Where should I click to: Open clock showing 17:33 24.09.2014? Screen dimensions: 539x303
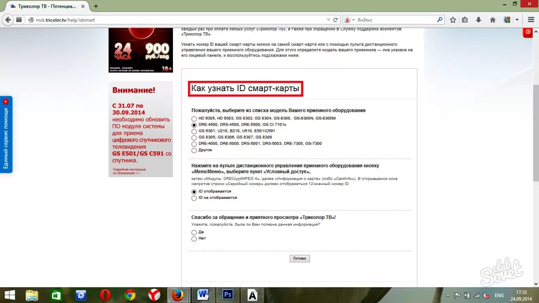point(521,295)
